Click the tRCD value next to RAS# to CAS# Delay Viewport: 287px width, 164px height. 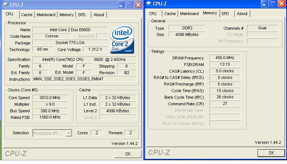[x=225, y=77]
